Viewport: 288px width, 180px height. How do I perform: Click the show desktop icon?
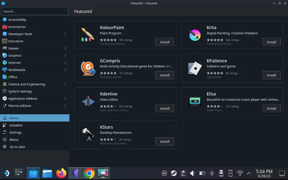pyautogui.click(x=282, y=173)
